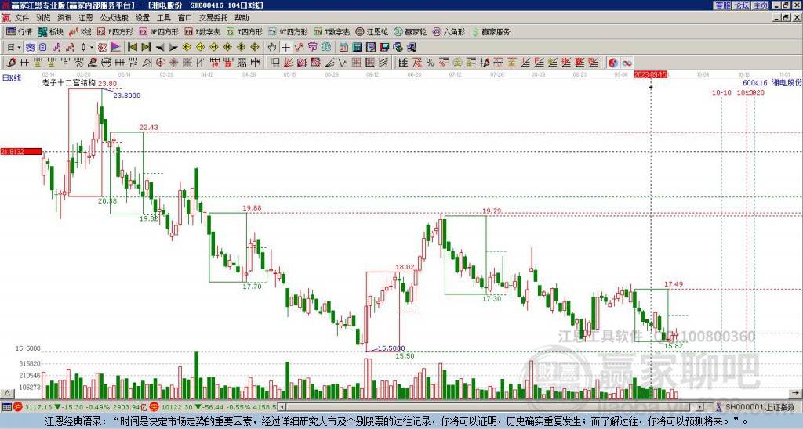Screen dimensions: 803x429
Task: Open the 窗口 menu
Action: coord(185,18)
